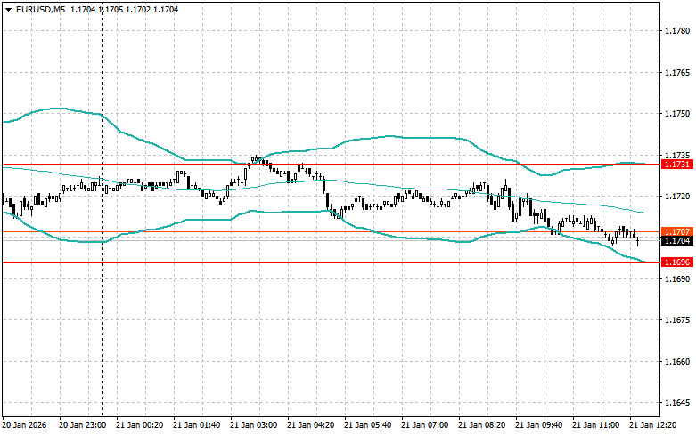The height and width of the screenshot is (435, 696).
Task: Click the 21 Jan 11:00 time label
Action: tap(595, 425)
